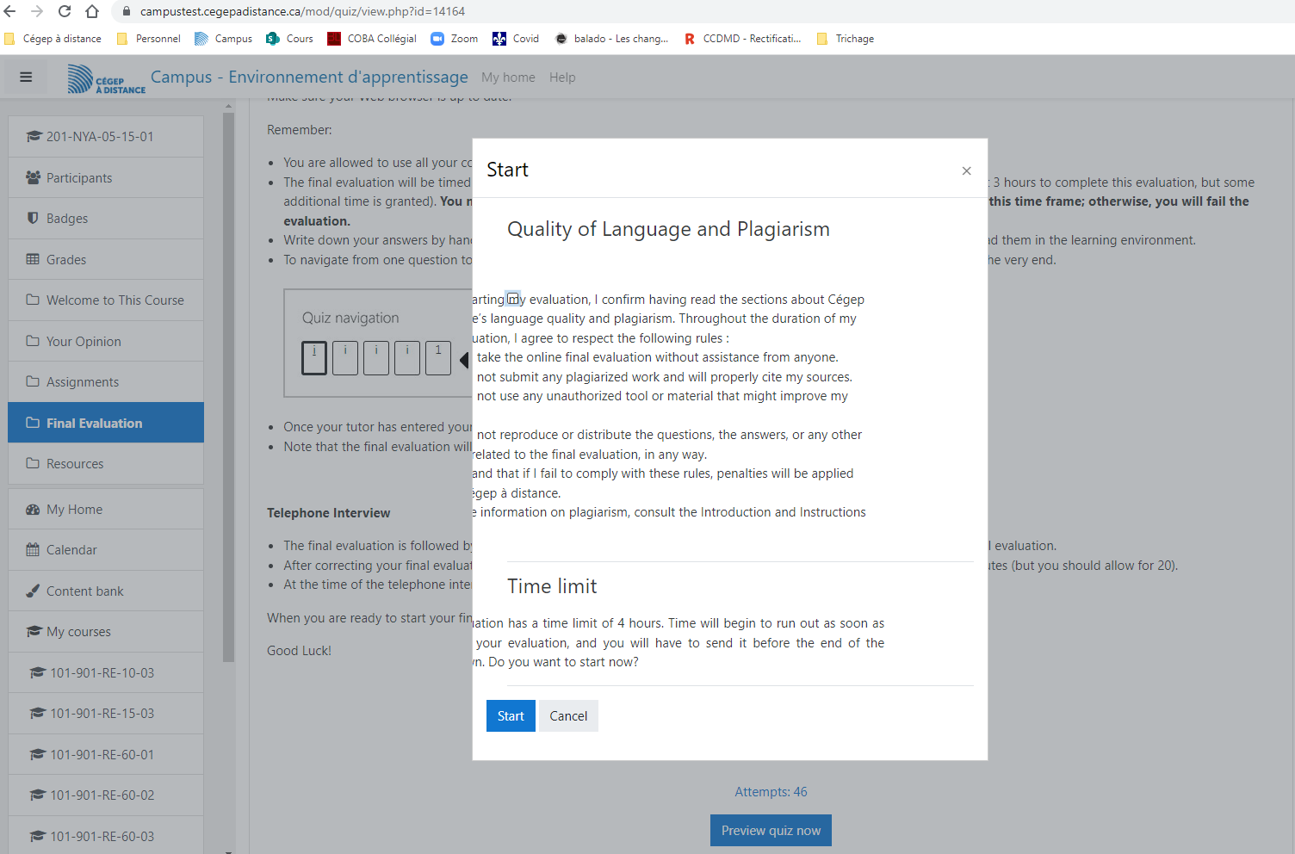
Task: Click the browser home icon
Action: coord(92,11)
